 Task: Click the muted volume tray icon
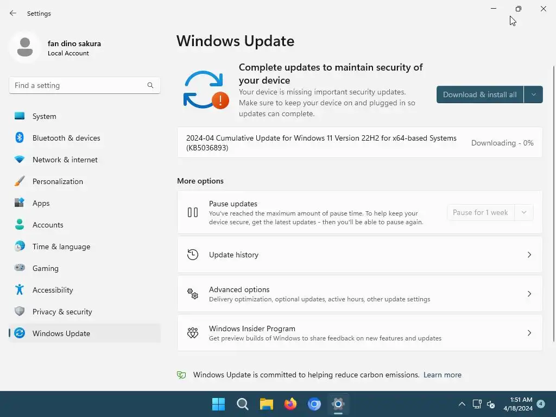click(x=491, y=404)
